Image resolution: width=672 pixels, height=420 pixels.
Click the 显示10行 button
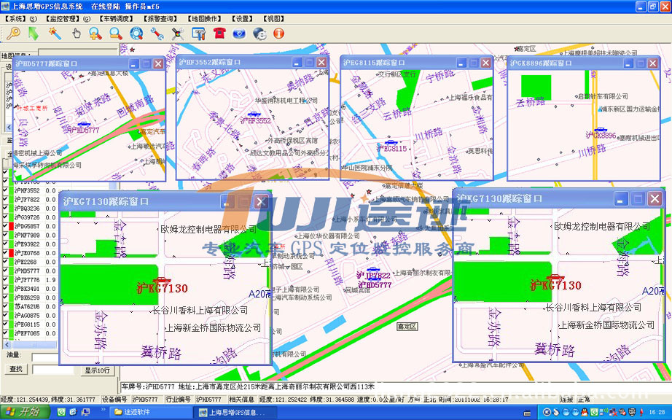[x=97, y=370]
